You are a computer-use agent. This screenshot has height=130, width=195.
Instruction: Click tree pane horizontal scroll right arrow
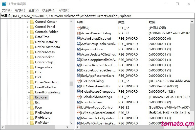click(x=67, y=127)
